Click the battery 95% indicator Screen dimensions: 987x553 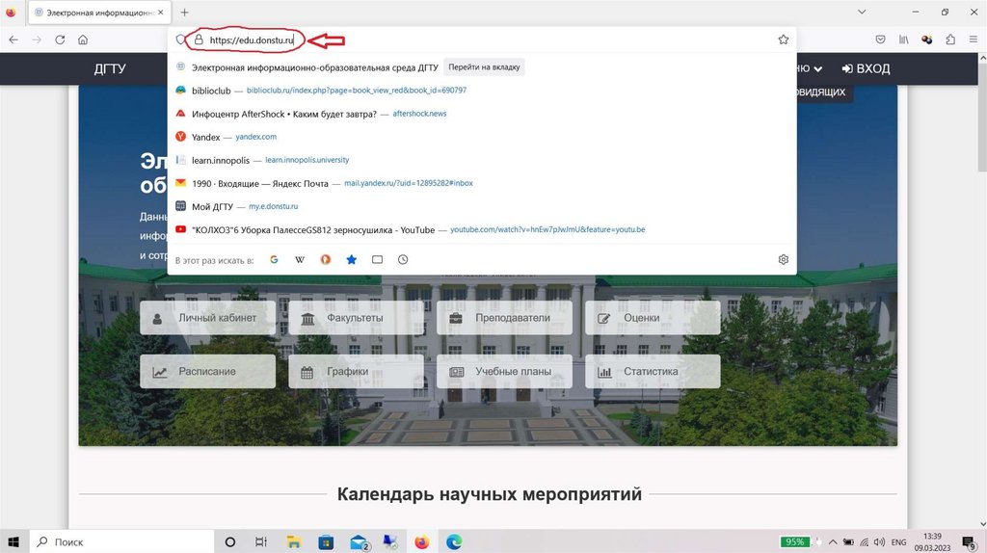(794, 542)
